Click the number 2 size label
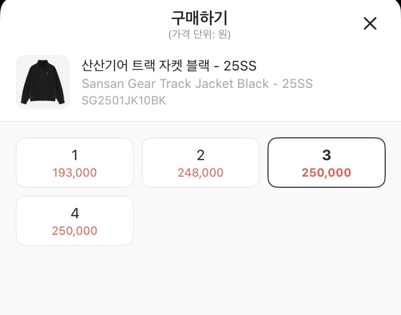This screenshot has width=401, height=315. [x=201, y=155]
